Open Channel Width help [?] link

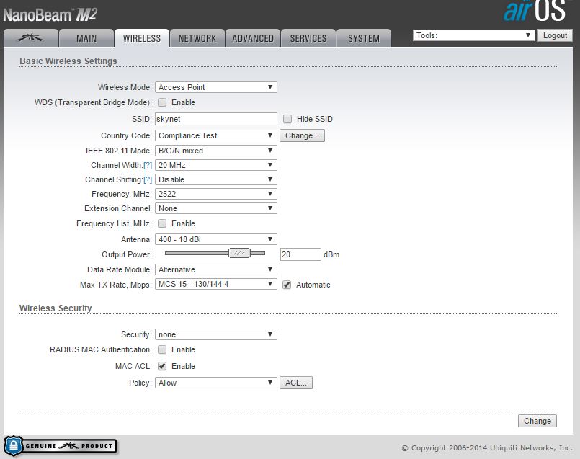click(148, 165)
